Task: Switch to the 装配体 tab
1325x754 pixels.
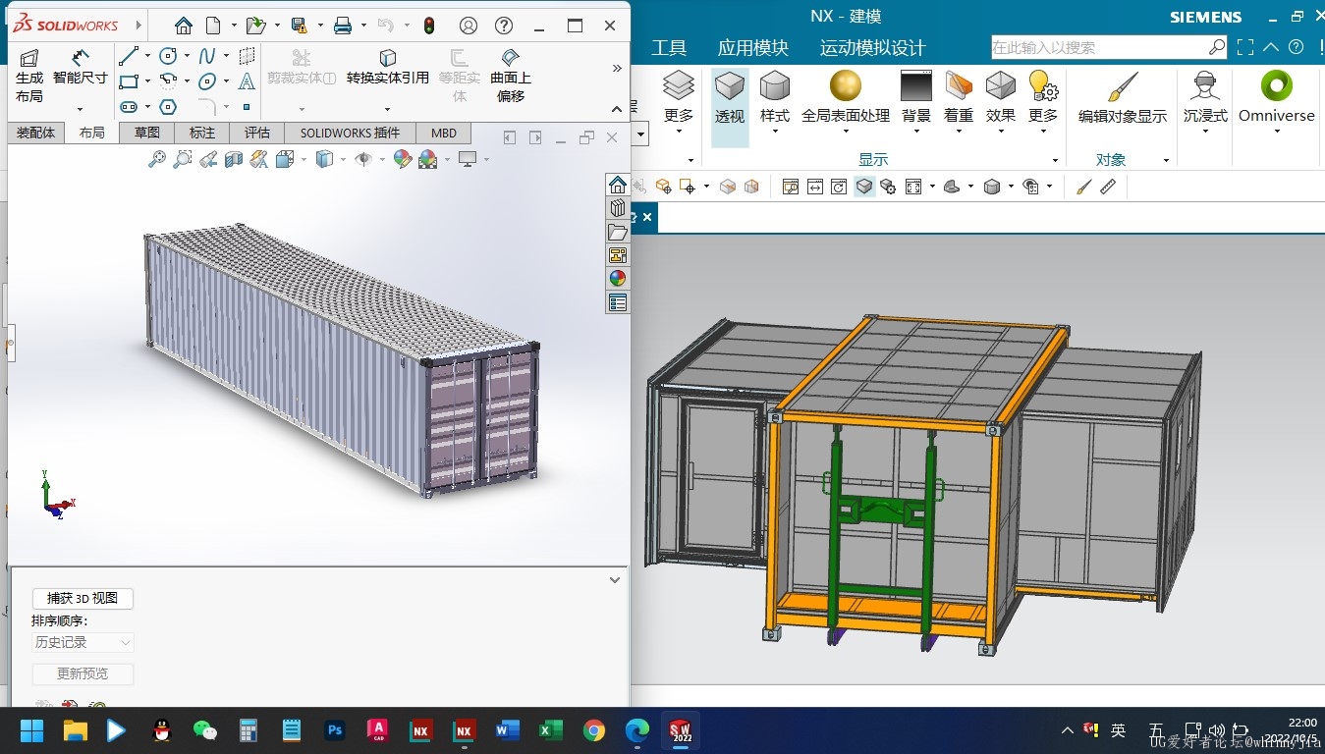Action: coord(36,133)
